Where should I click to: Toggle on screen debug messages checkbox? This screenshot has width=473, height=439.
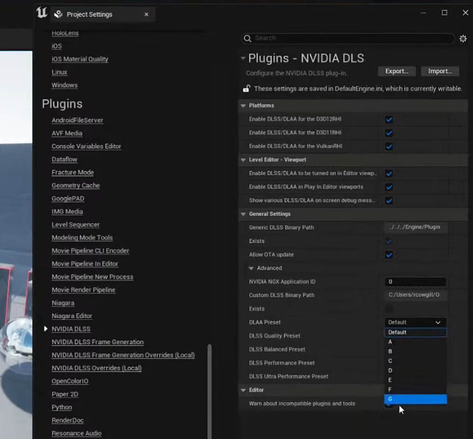point(389,201)
